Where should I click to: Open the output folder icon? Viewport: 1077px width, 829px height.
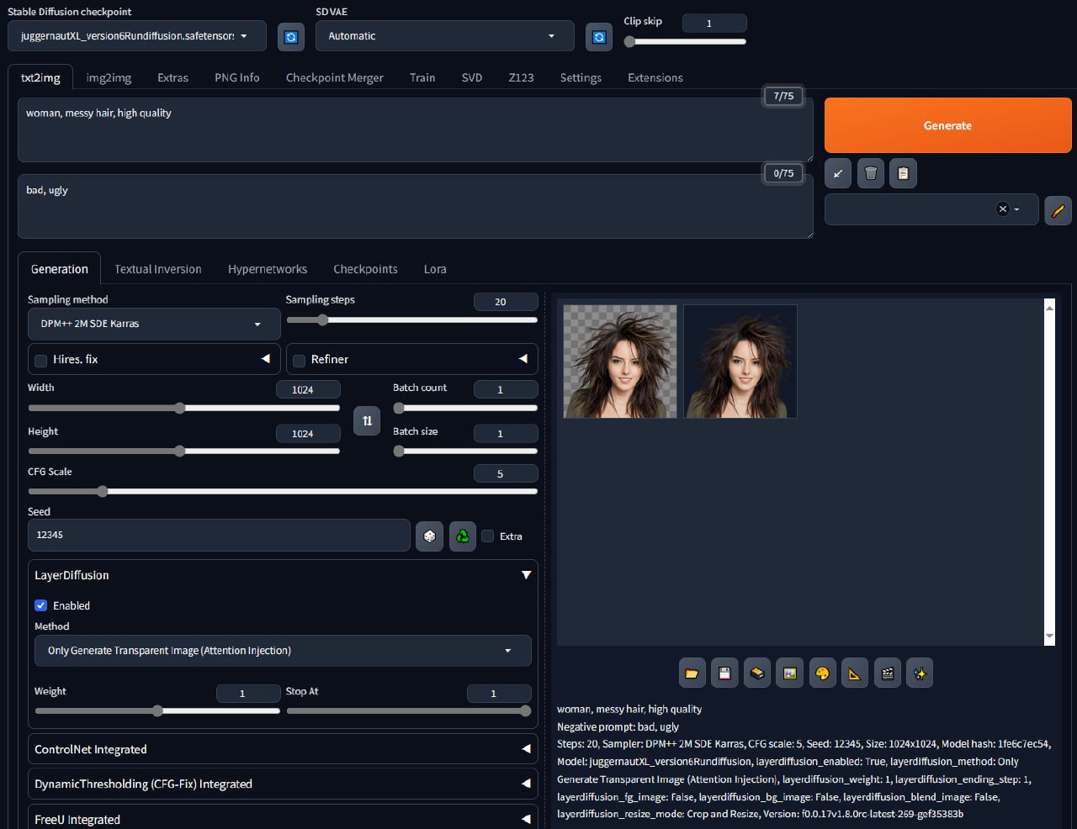pos(692,673)
